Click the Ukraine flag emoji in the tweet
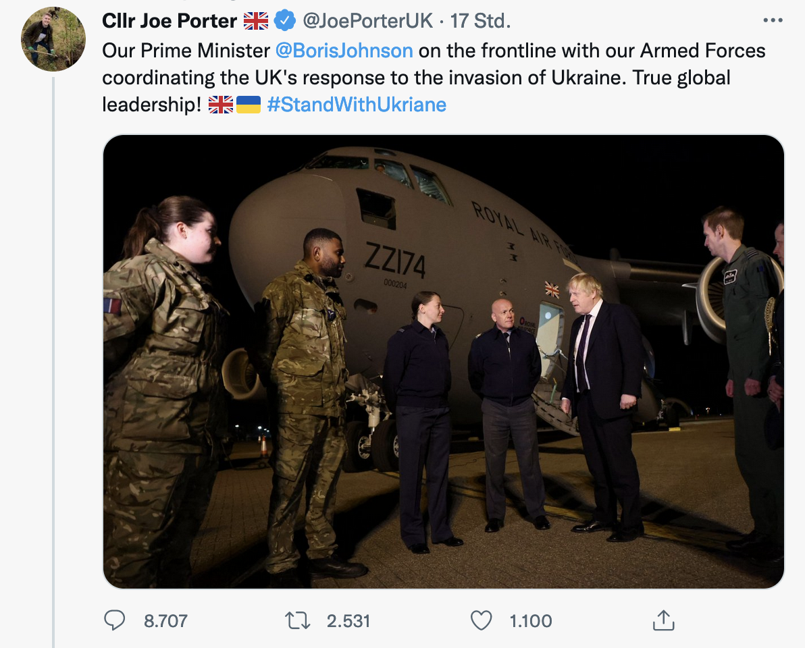This screenshot has height=648, width=805. coord(249,105)
